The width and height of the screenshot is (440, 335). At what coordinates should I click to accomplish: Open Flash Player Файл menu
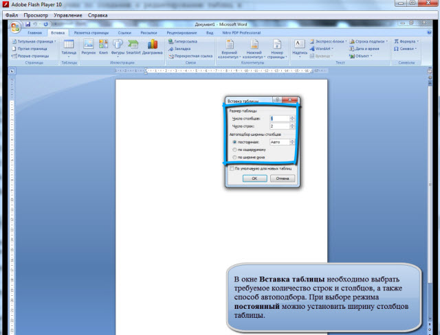(x=12, y=15)
